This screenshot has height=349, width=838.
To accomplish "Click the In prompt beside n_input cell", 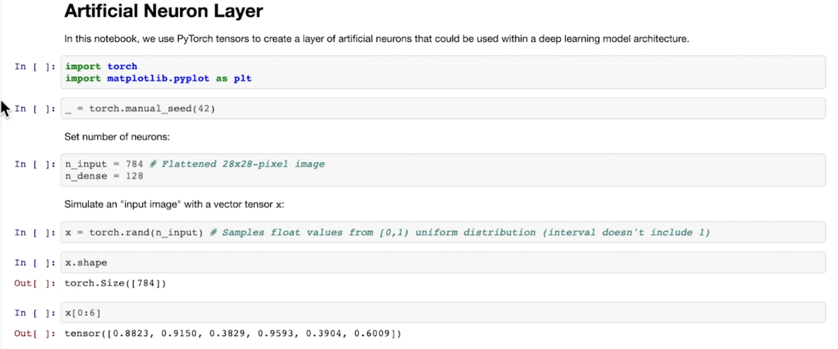I will tap(35, 164).
